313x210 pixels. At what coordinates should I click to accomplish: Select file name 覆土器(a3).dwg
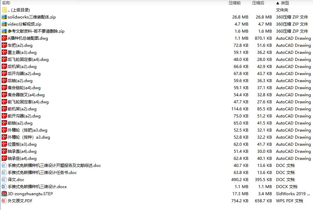point(22,53)
